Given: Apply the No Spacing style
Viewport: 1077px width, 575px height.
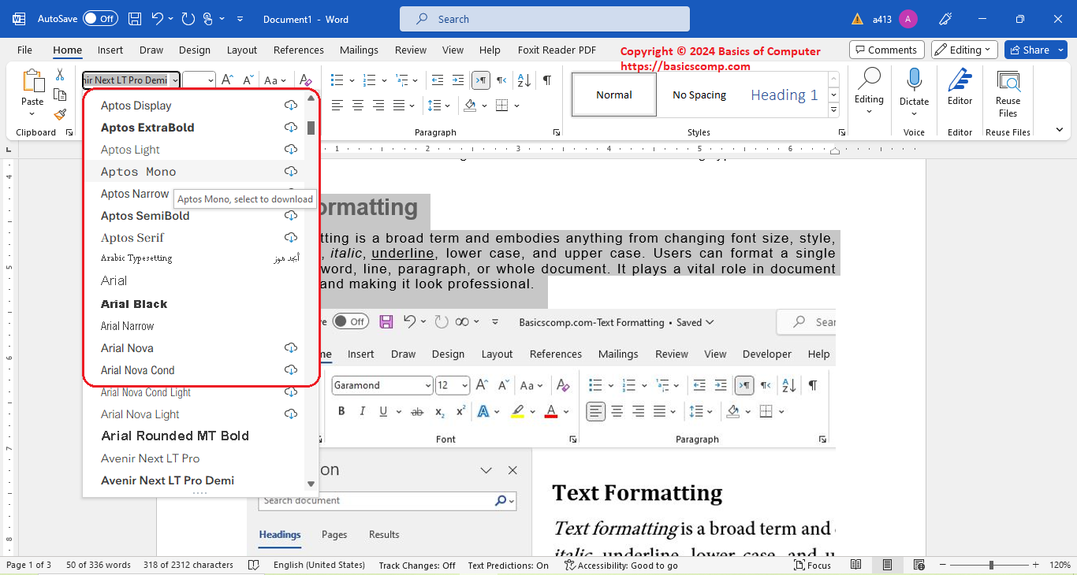Looking at the screenshot, I should click(699, 95).
